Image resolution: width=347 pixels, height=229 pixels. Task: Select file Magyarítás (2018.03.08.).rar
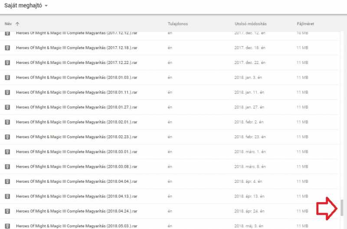tap(77, 167)
